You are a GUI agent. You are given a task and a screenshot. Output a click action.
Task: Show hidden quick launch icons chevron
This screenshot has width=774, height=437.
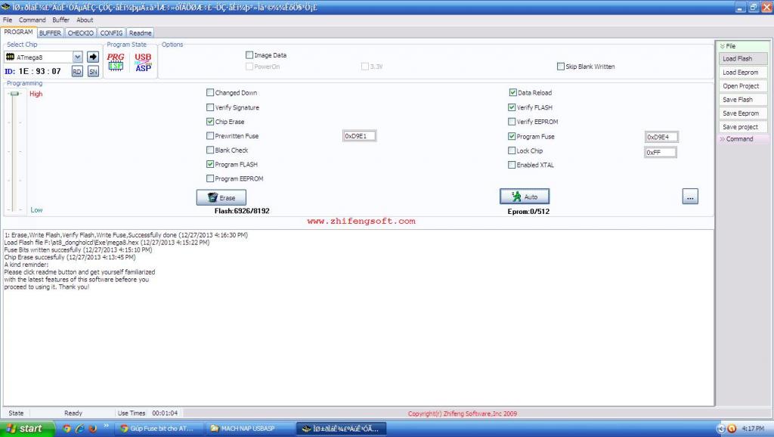(106, 426)
